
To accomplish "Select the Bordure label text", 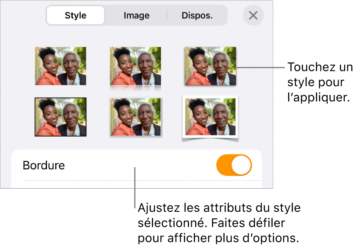I will click(44, 165).
